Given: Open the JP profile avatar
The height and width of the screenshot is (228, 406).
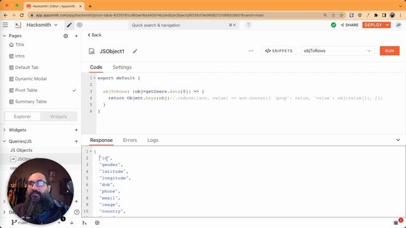Looking at the screenshot, I should click(x=398, y=25).
